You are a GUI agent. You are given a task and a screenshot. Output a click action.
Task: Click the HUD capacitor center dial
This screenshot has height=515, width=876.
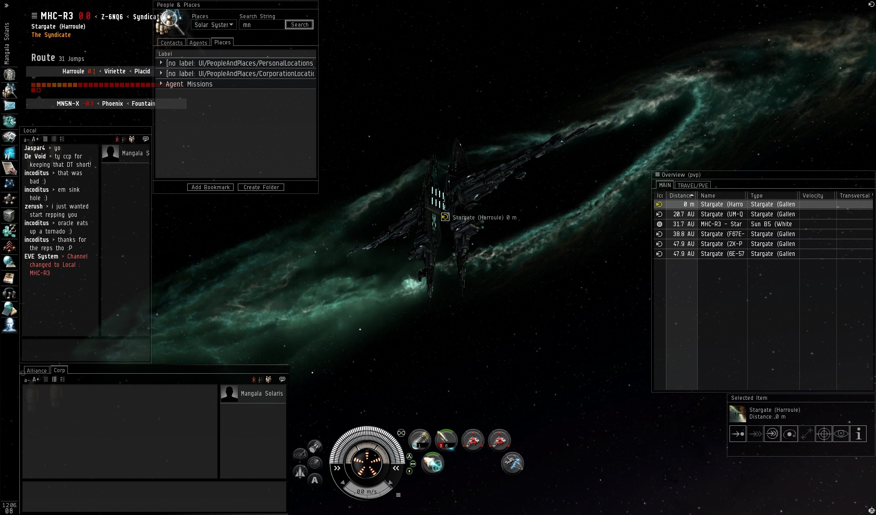pos(367,463)
